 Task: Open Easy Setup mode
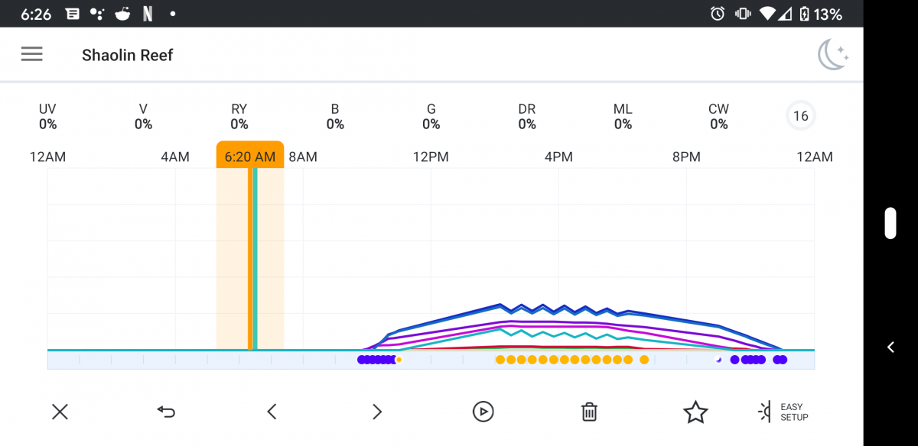[x=783, y=412]
